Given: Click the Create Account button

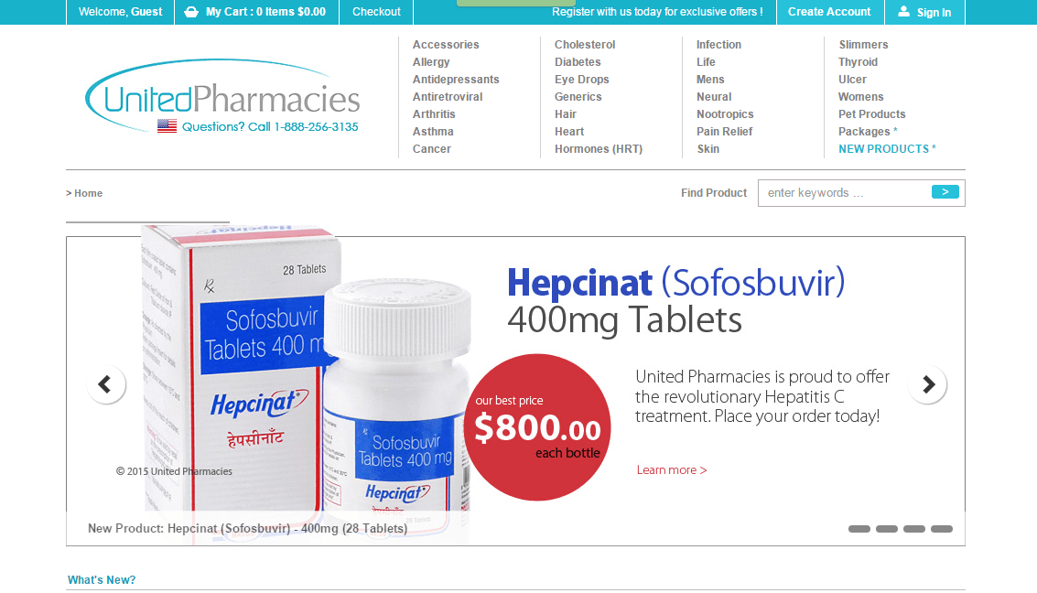Looking at the screenshot, I should [x=829, y=12].
